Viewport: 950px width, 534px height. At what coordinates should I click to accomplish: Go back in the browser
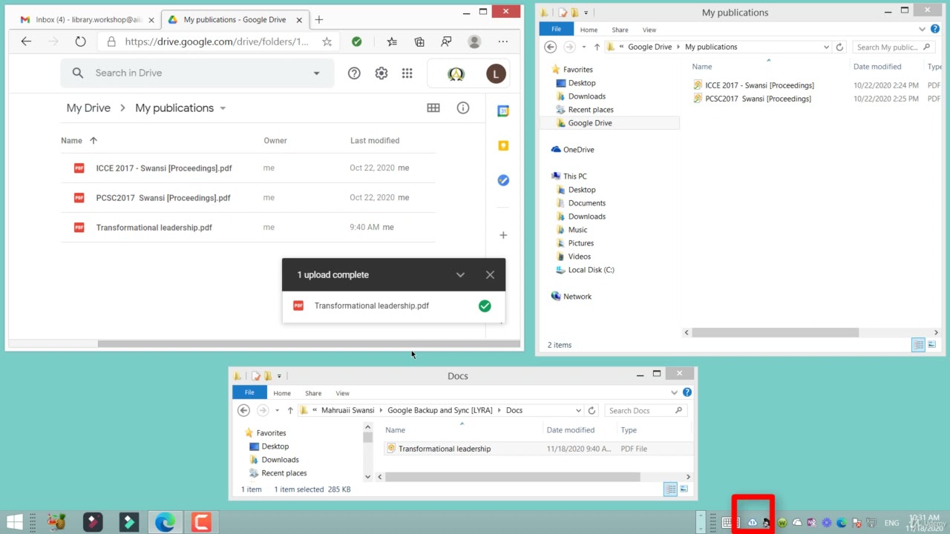[x=26, y=42]
